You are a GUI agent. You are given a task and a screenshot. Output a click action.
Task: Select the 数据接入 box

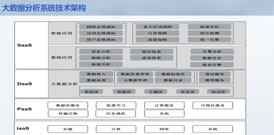[x=96, y=74]
